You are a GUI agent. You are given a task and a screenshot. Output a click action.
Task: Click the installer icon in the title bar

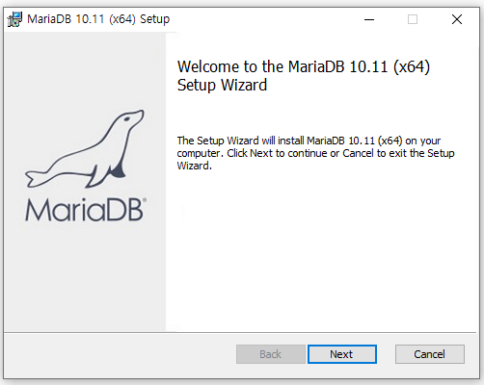14,19
